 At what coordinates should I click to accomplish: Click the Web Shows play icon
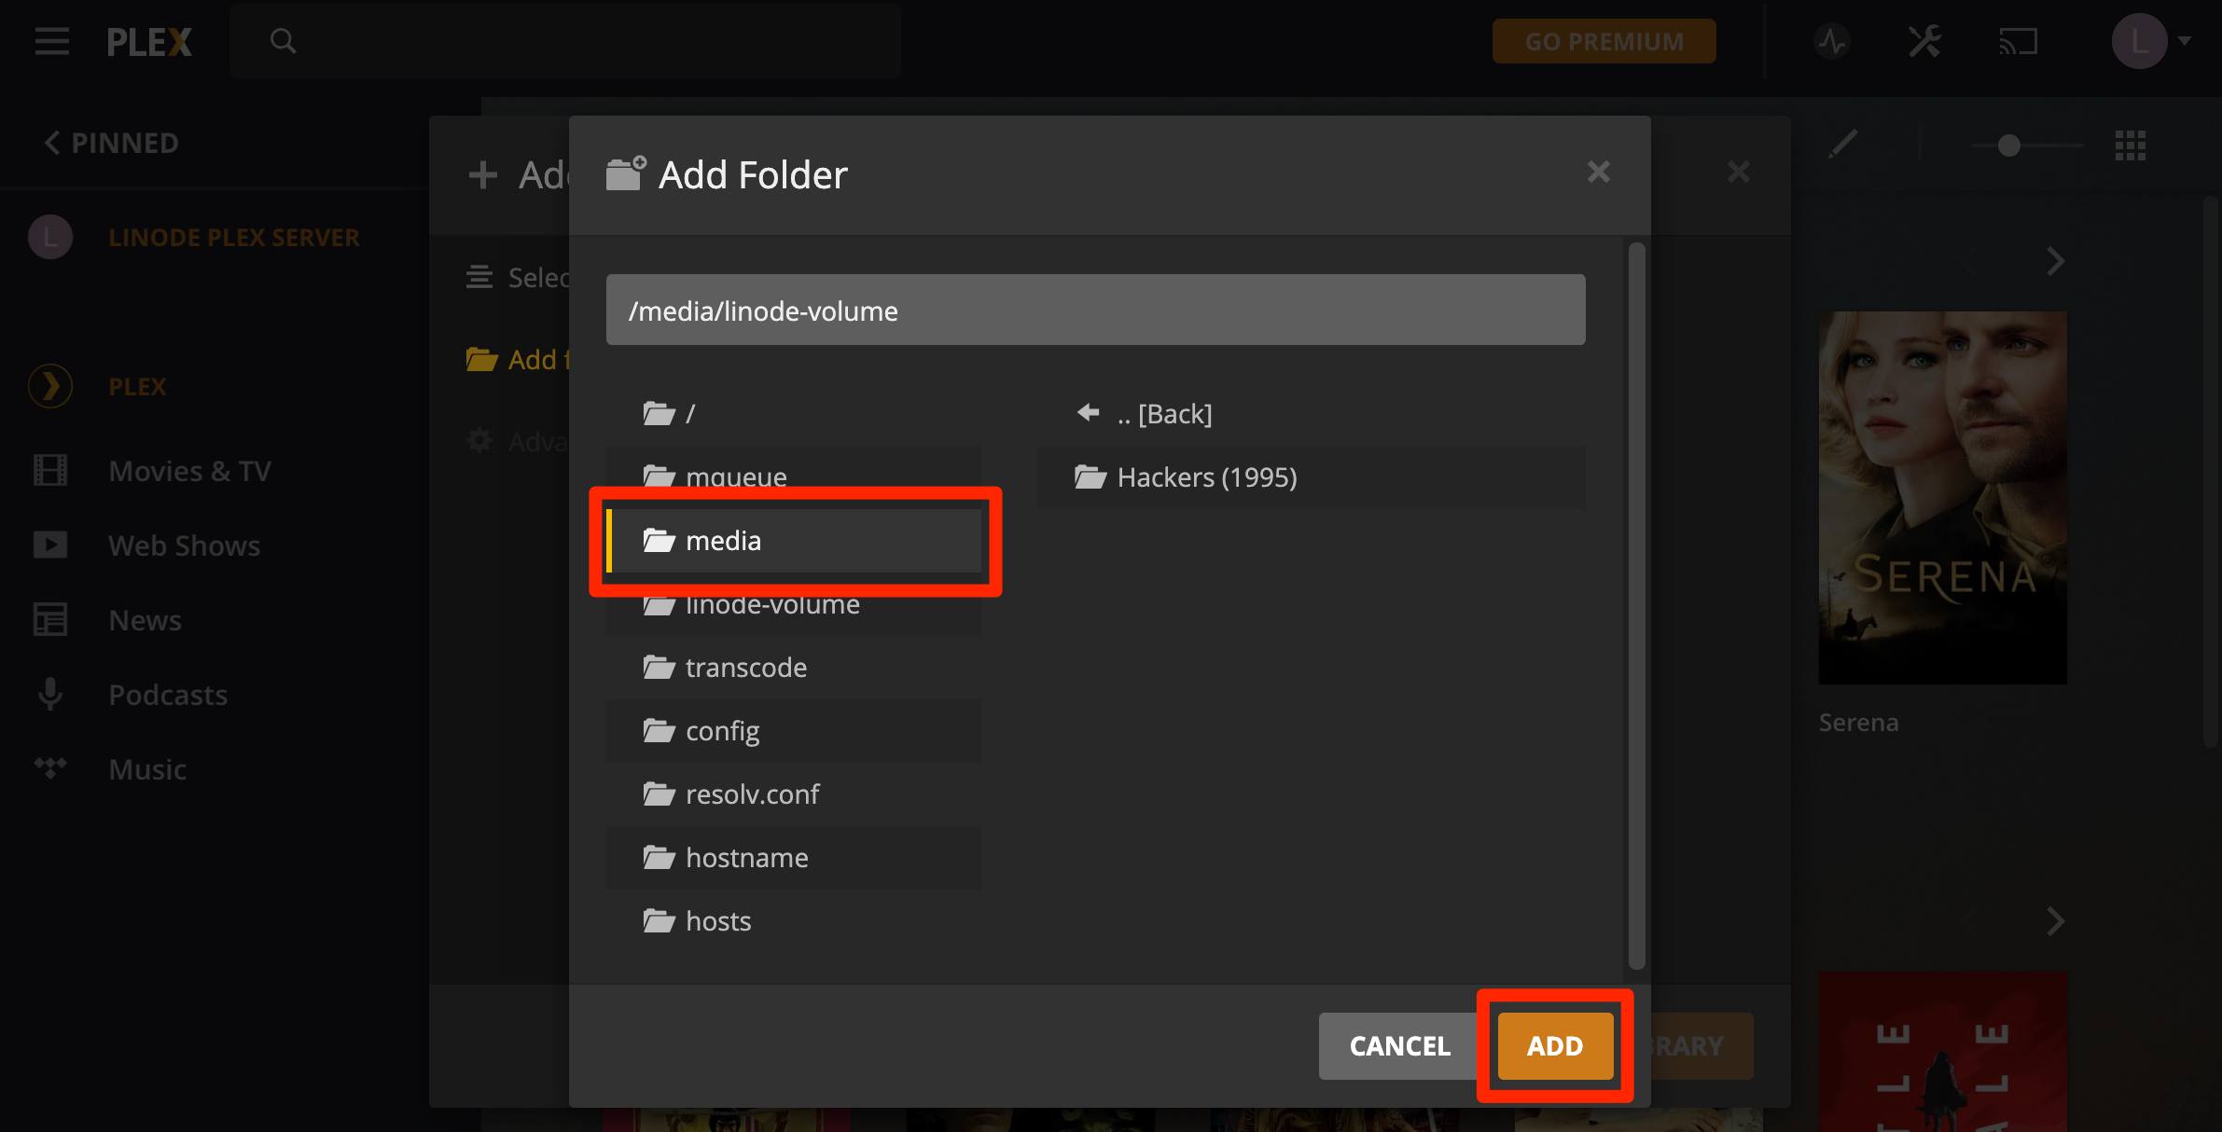point(49,545)
